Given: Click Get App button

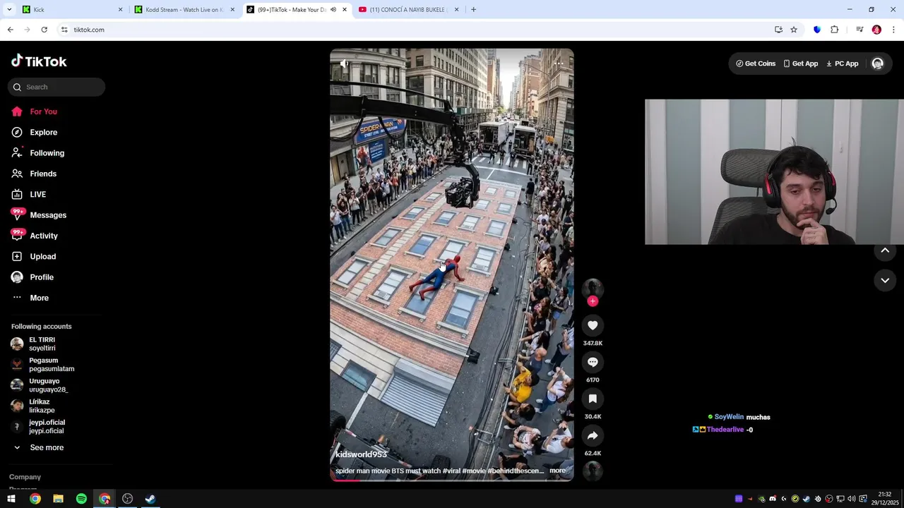Looking at the screenshot, I should pos(800,64).
